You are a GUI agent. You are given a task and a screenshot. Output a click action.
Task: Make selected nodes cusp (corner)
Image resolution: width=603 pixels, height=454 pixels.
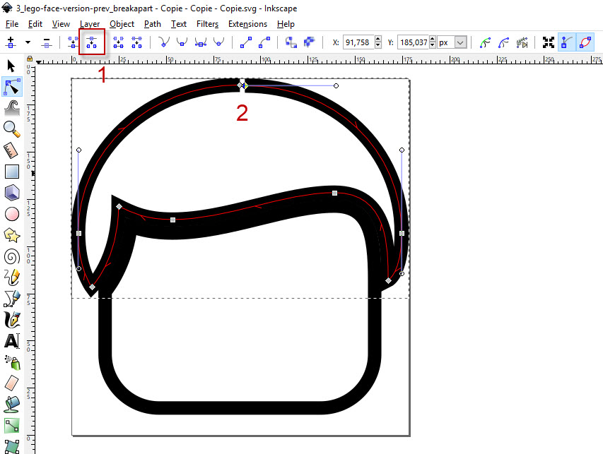point(164,42)
